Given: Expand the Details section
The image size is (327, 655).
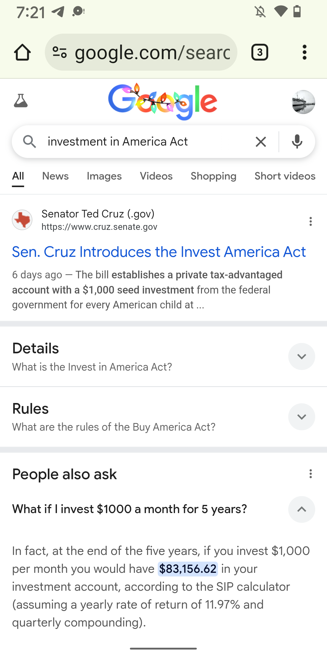Looking at the screenshot, I should [301, 356].
